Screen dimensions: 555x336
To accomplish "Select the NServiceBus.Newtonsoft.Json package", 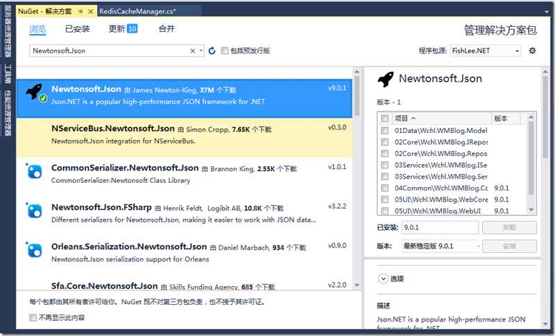I will point(185,138).
